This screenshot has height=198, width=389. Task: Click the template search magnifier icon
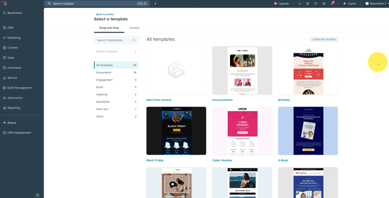tap(134, 40)
